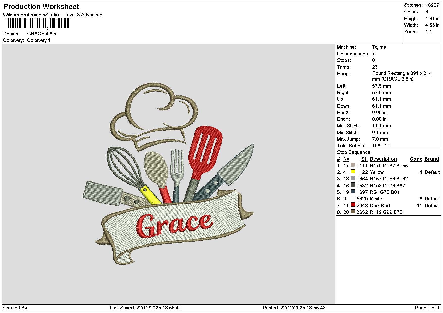Screen dimensions: 443x313
Task: Click the 'Printed: 22/12/2025 18.55.43' text
Action: click(294, 308)
